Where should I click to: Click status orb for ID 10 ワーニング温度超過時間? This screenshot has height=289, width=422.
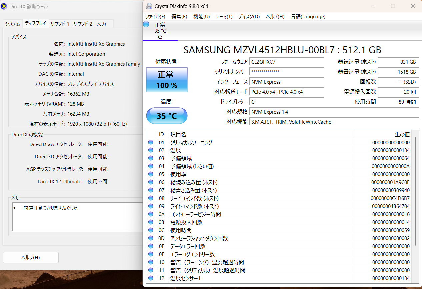click(151, 262)
